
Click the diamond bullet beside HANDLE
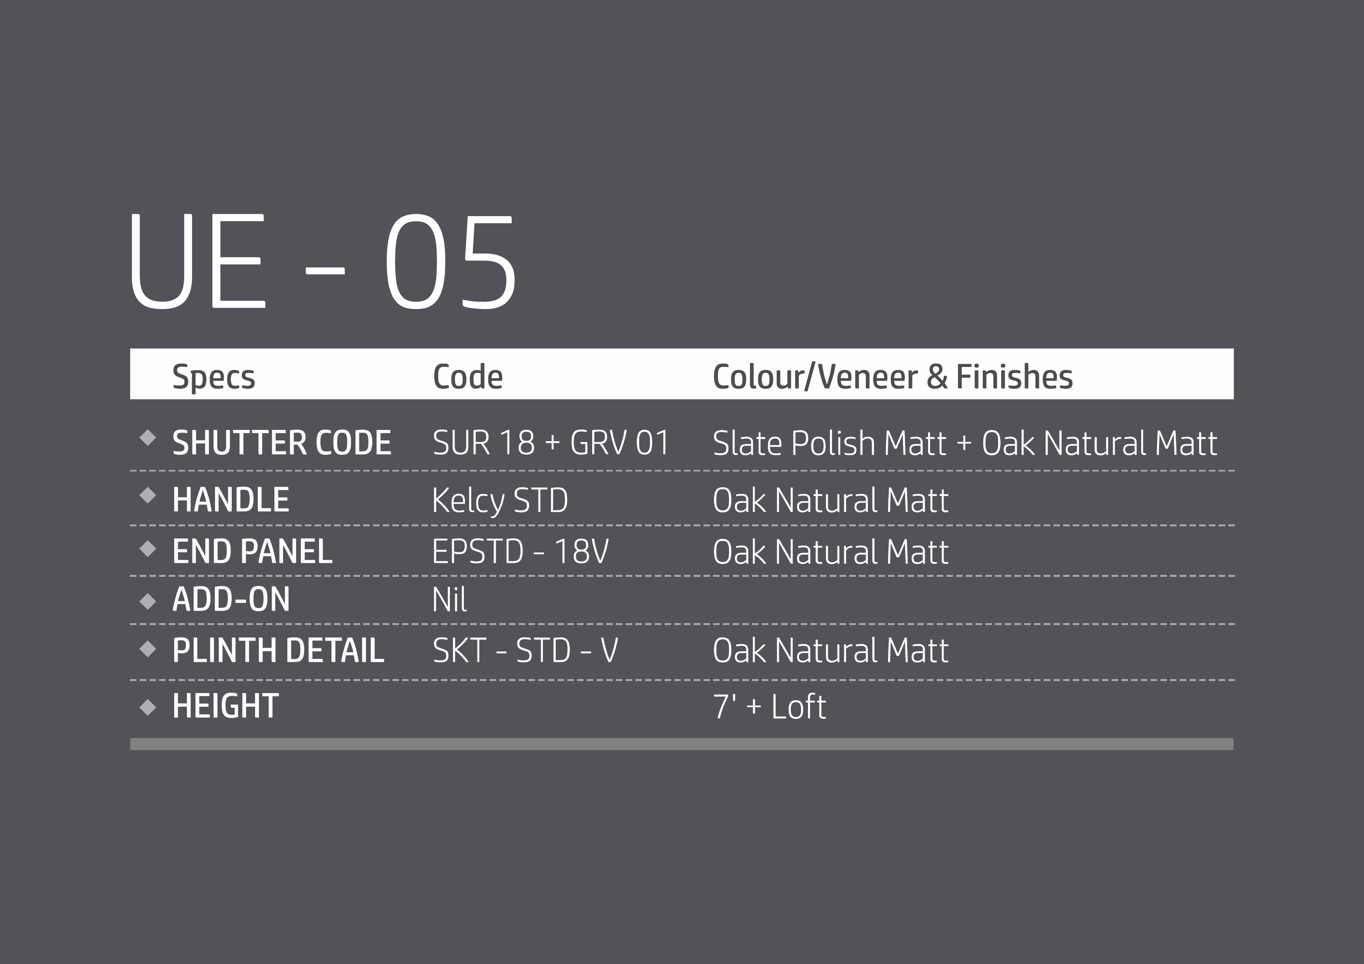point(147,495)
